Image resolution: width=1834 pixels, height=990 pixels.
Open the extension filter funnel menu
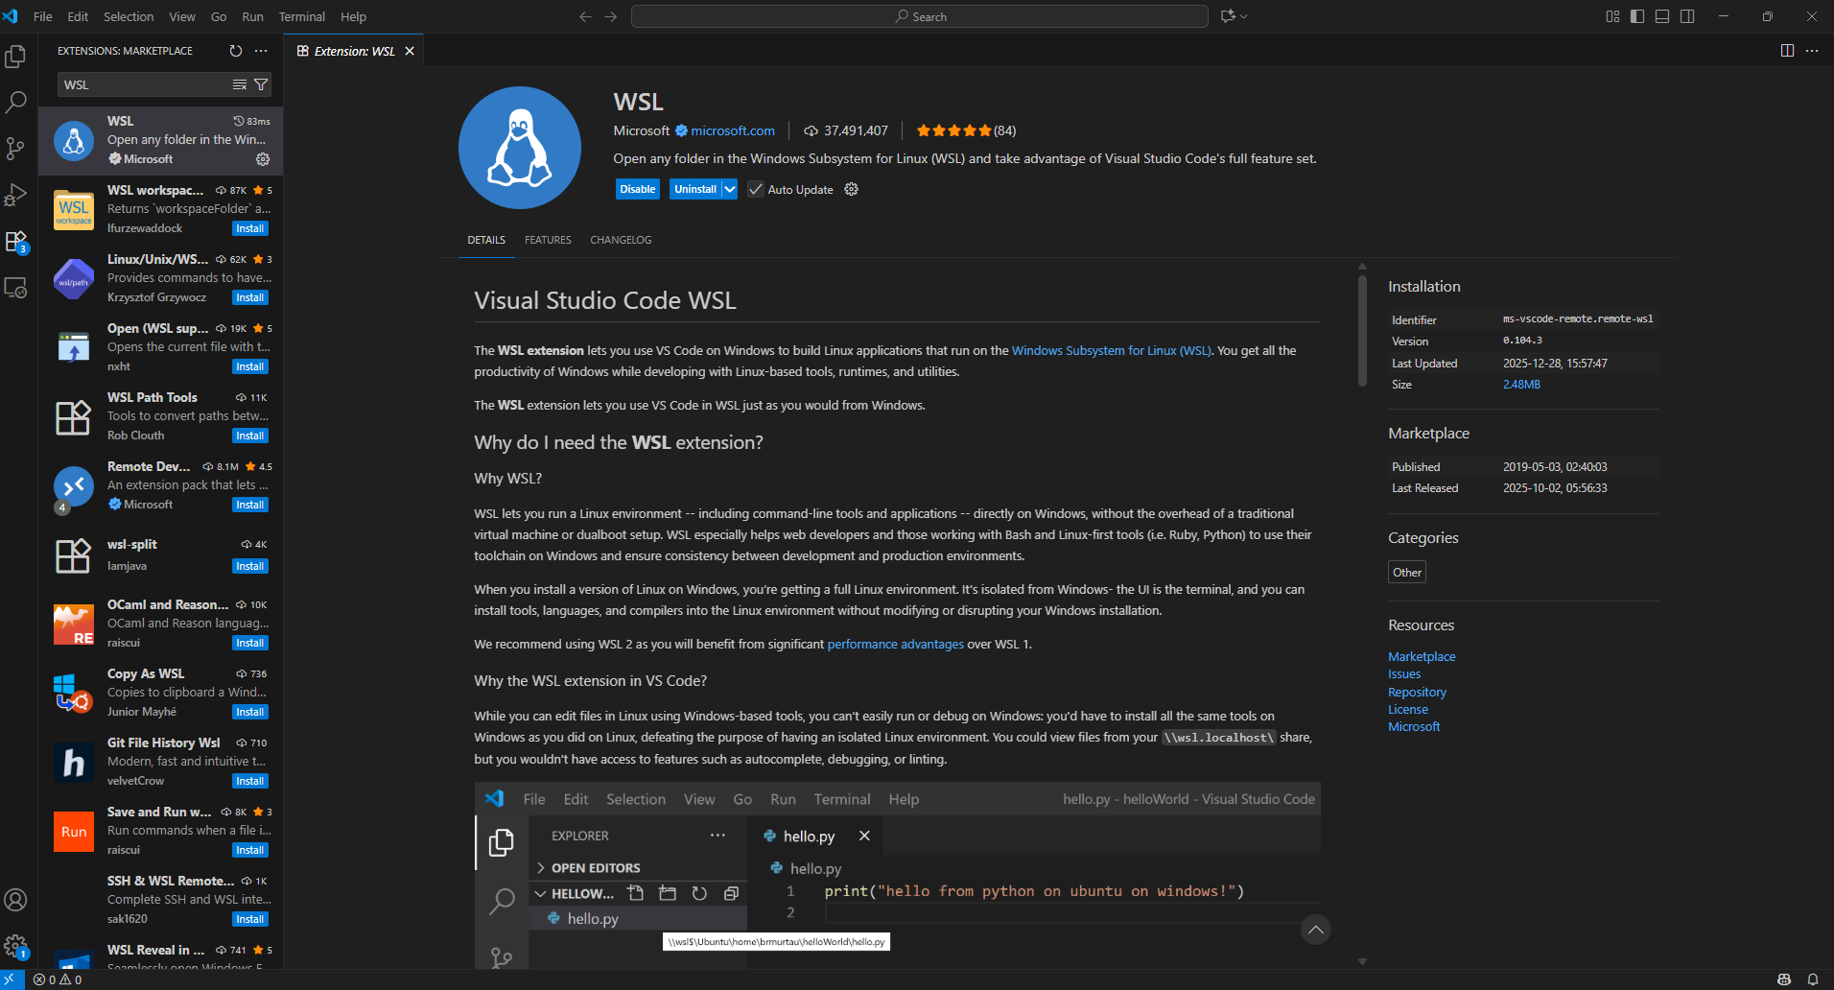tap(260, 85)
